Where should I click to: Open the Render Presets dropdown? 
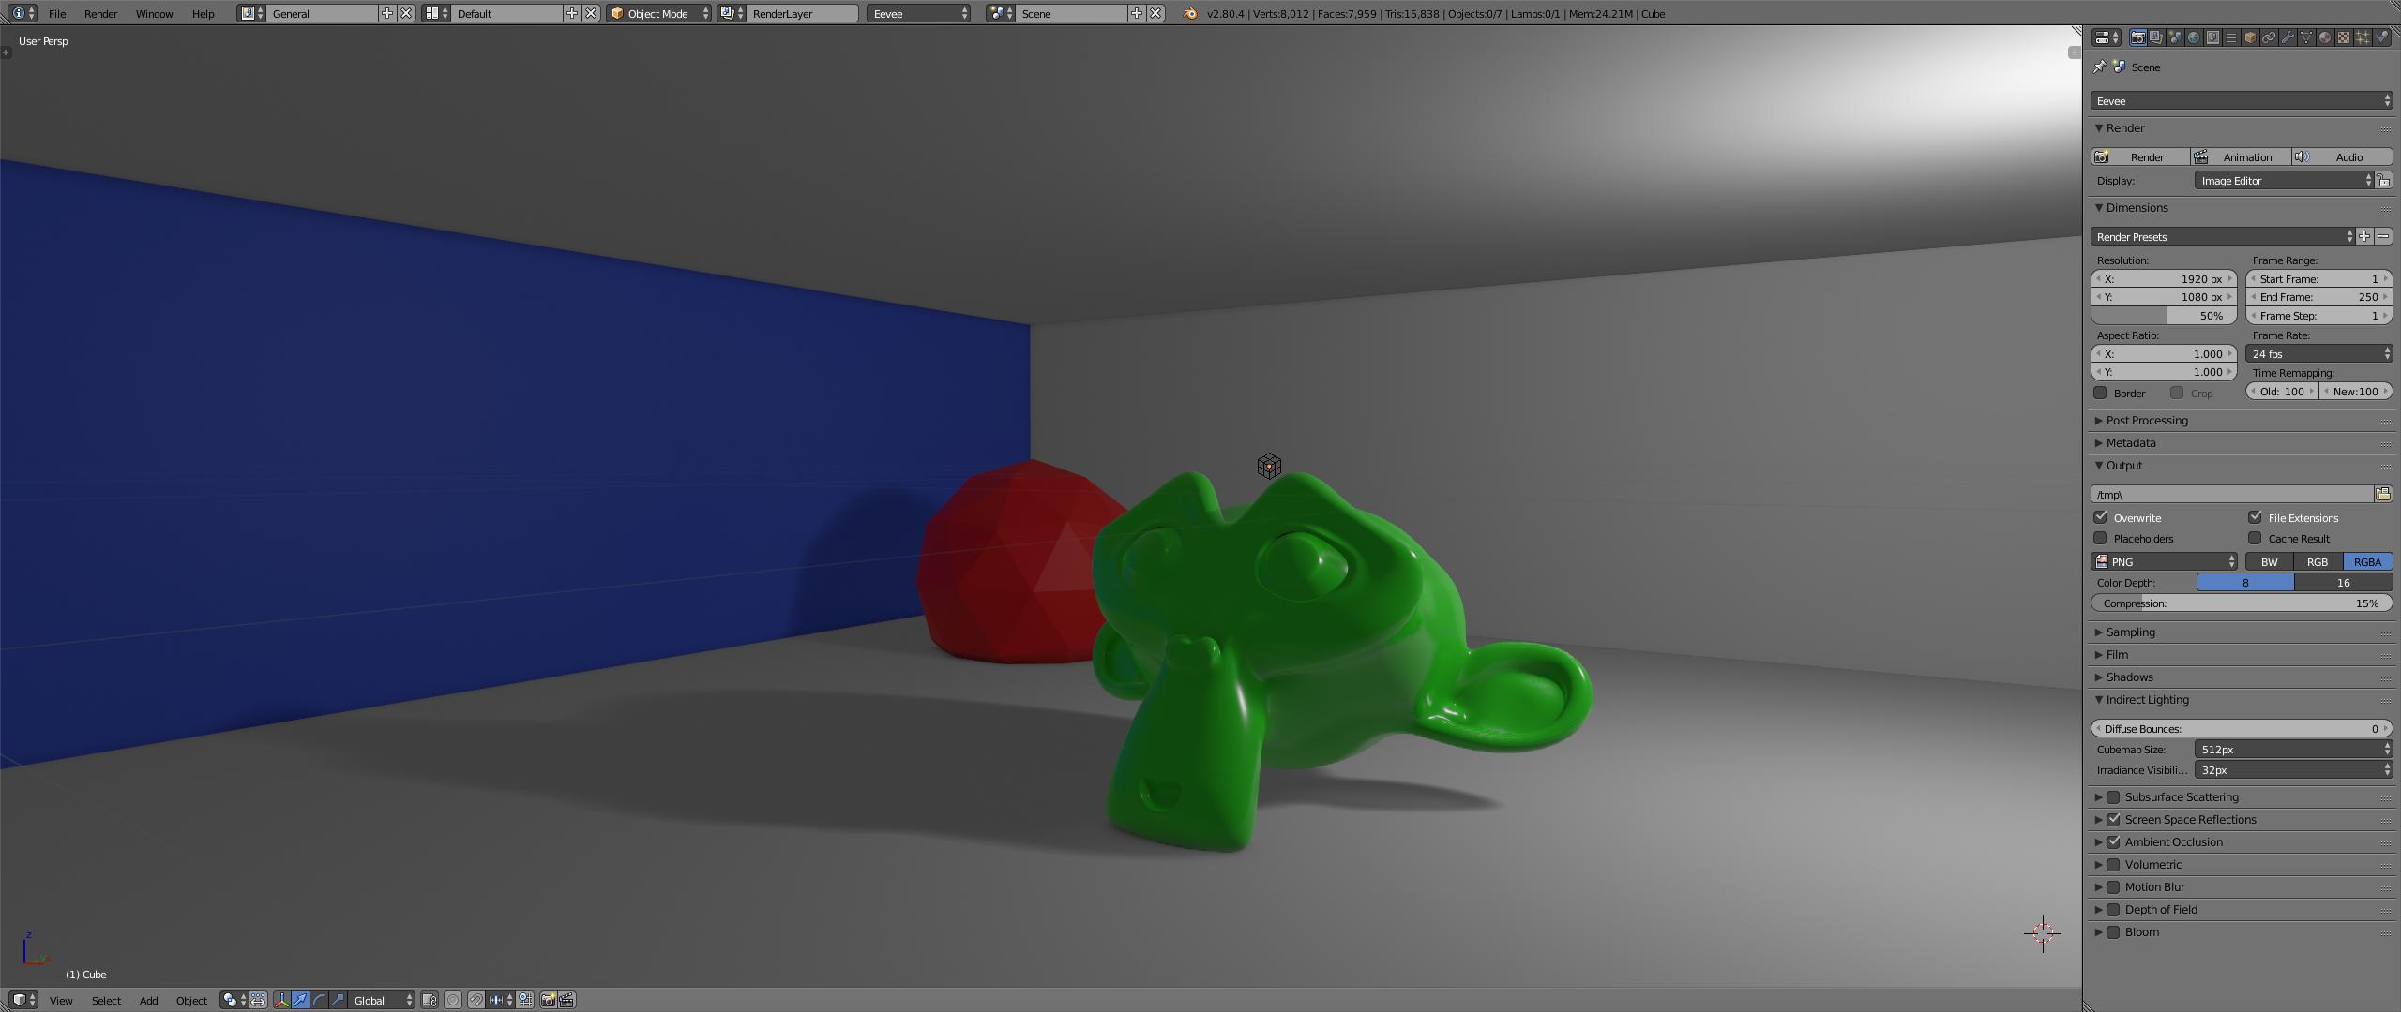coord(2223,236)
